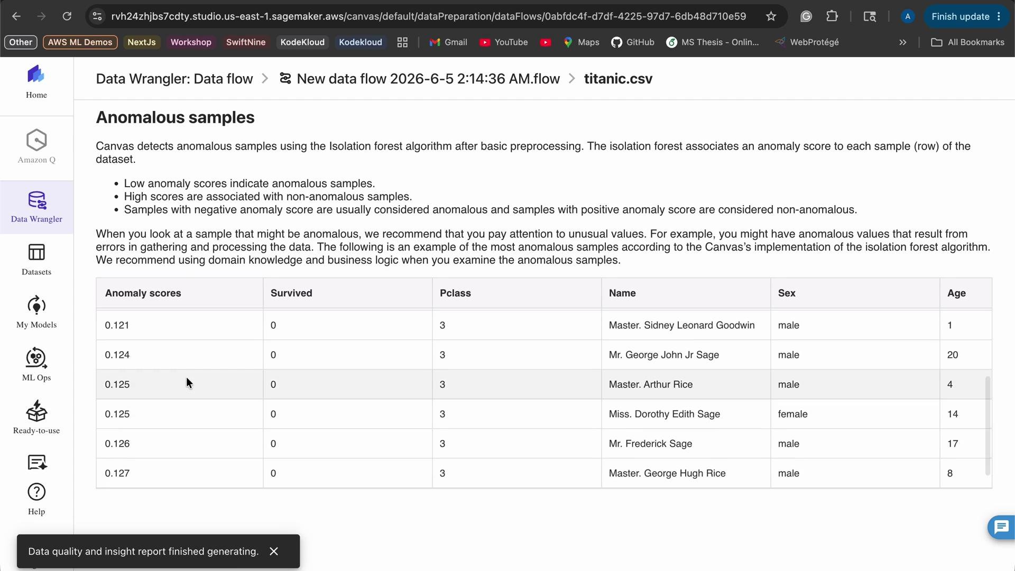Click the Grammarly extension icon
1015x571 pixels.
coord(806,16)
